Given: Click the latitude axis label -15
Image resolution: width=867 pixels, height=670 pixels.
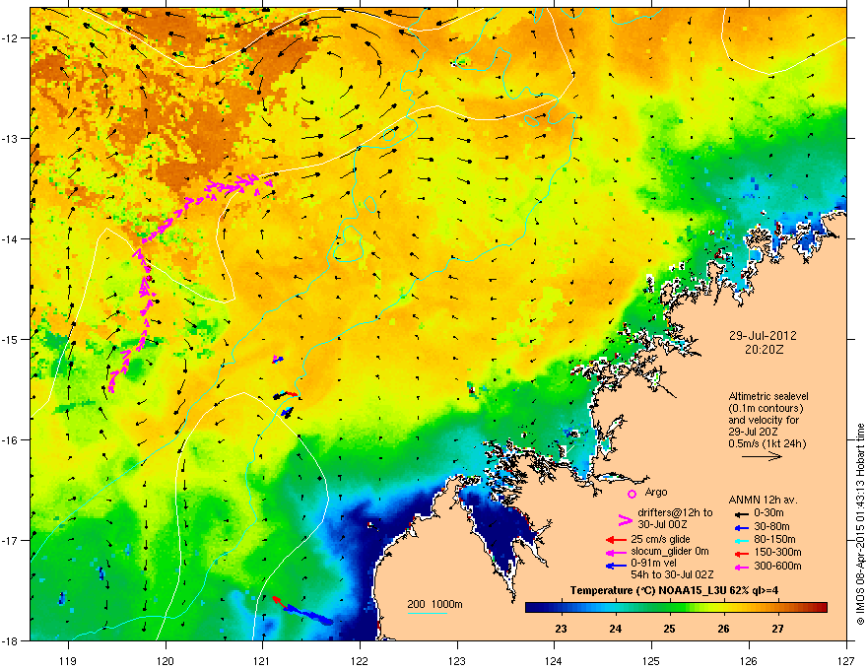Looking at the screenshot, I should pos(11,339).
